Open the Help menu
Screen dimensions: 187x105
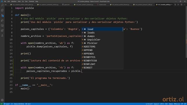coord(37,1)
